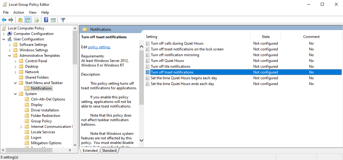Open the View menu
Image resolution: width=343 pixels, height=160 pixels.
point(33,12)
